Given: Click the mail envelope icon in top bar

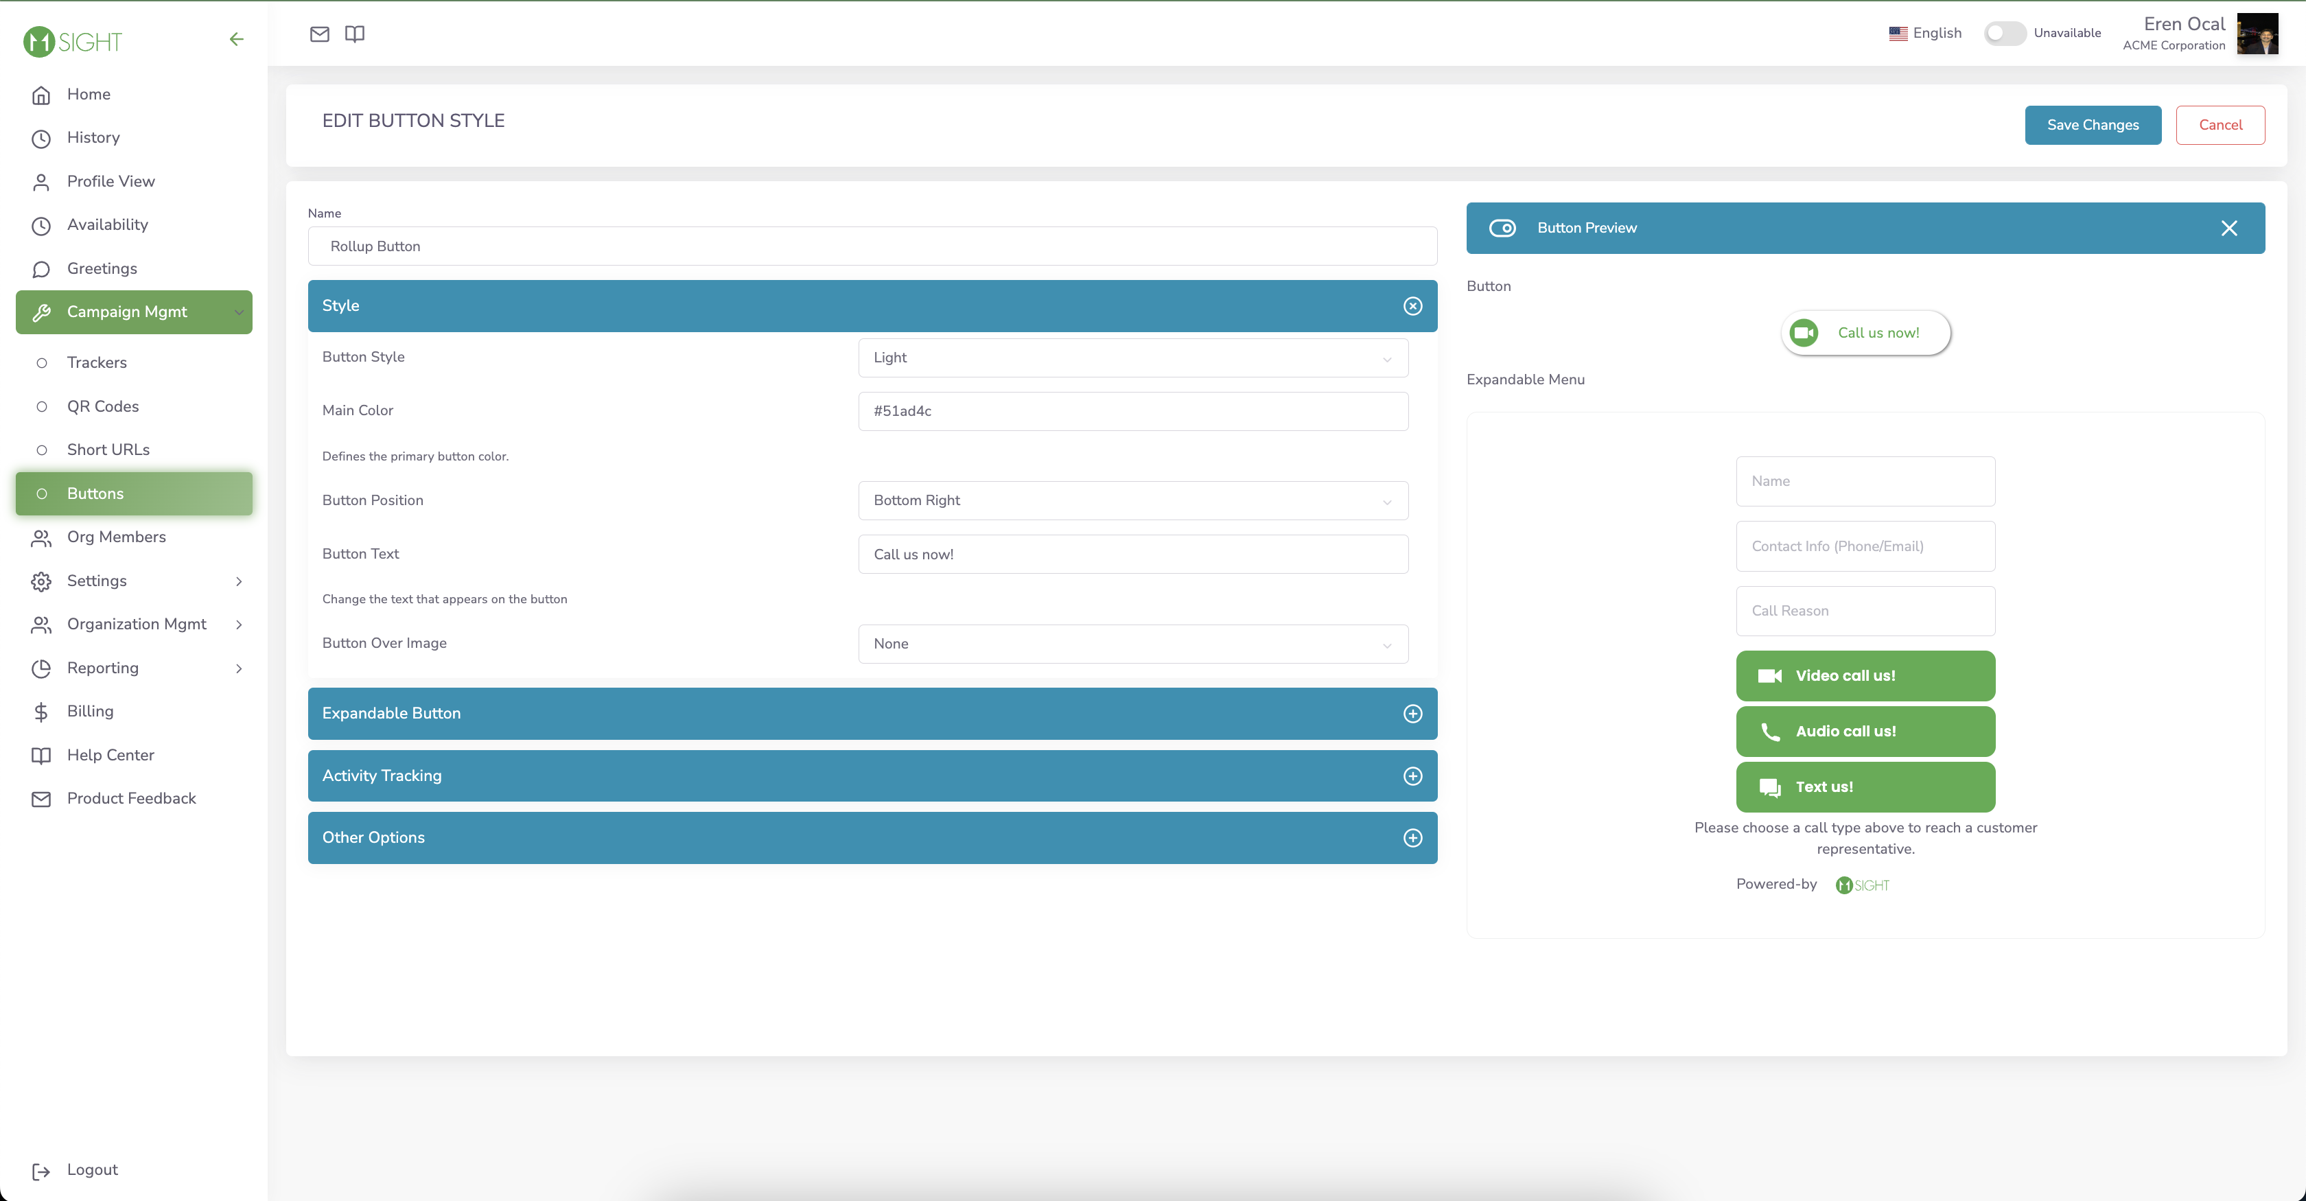Looking at the screenshot, I should coord(320,34).
